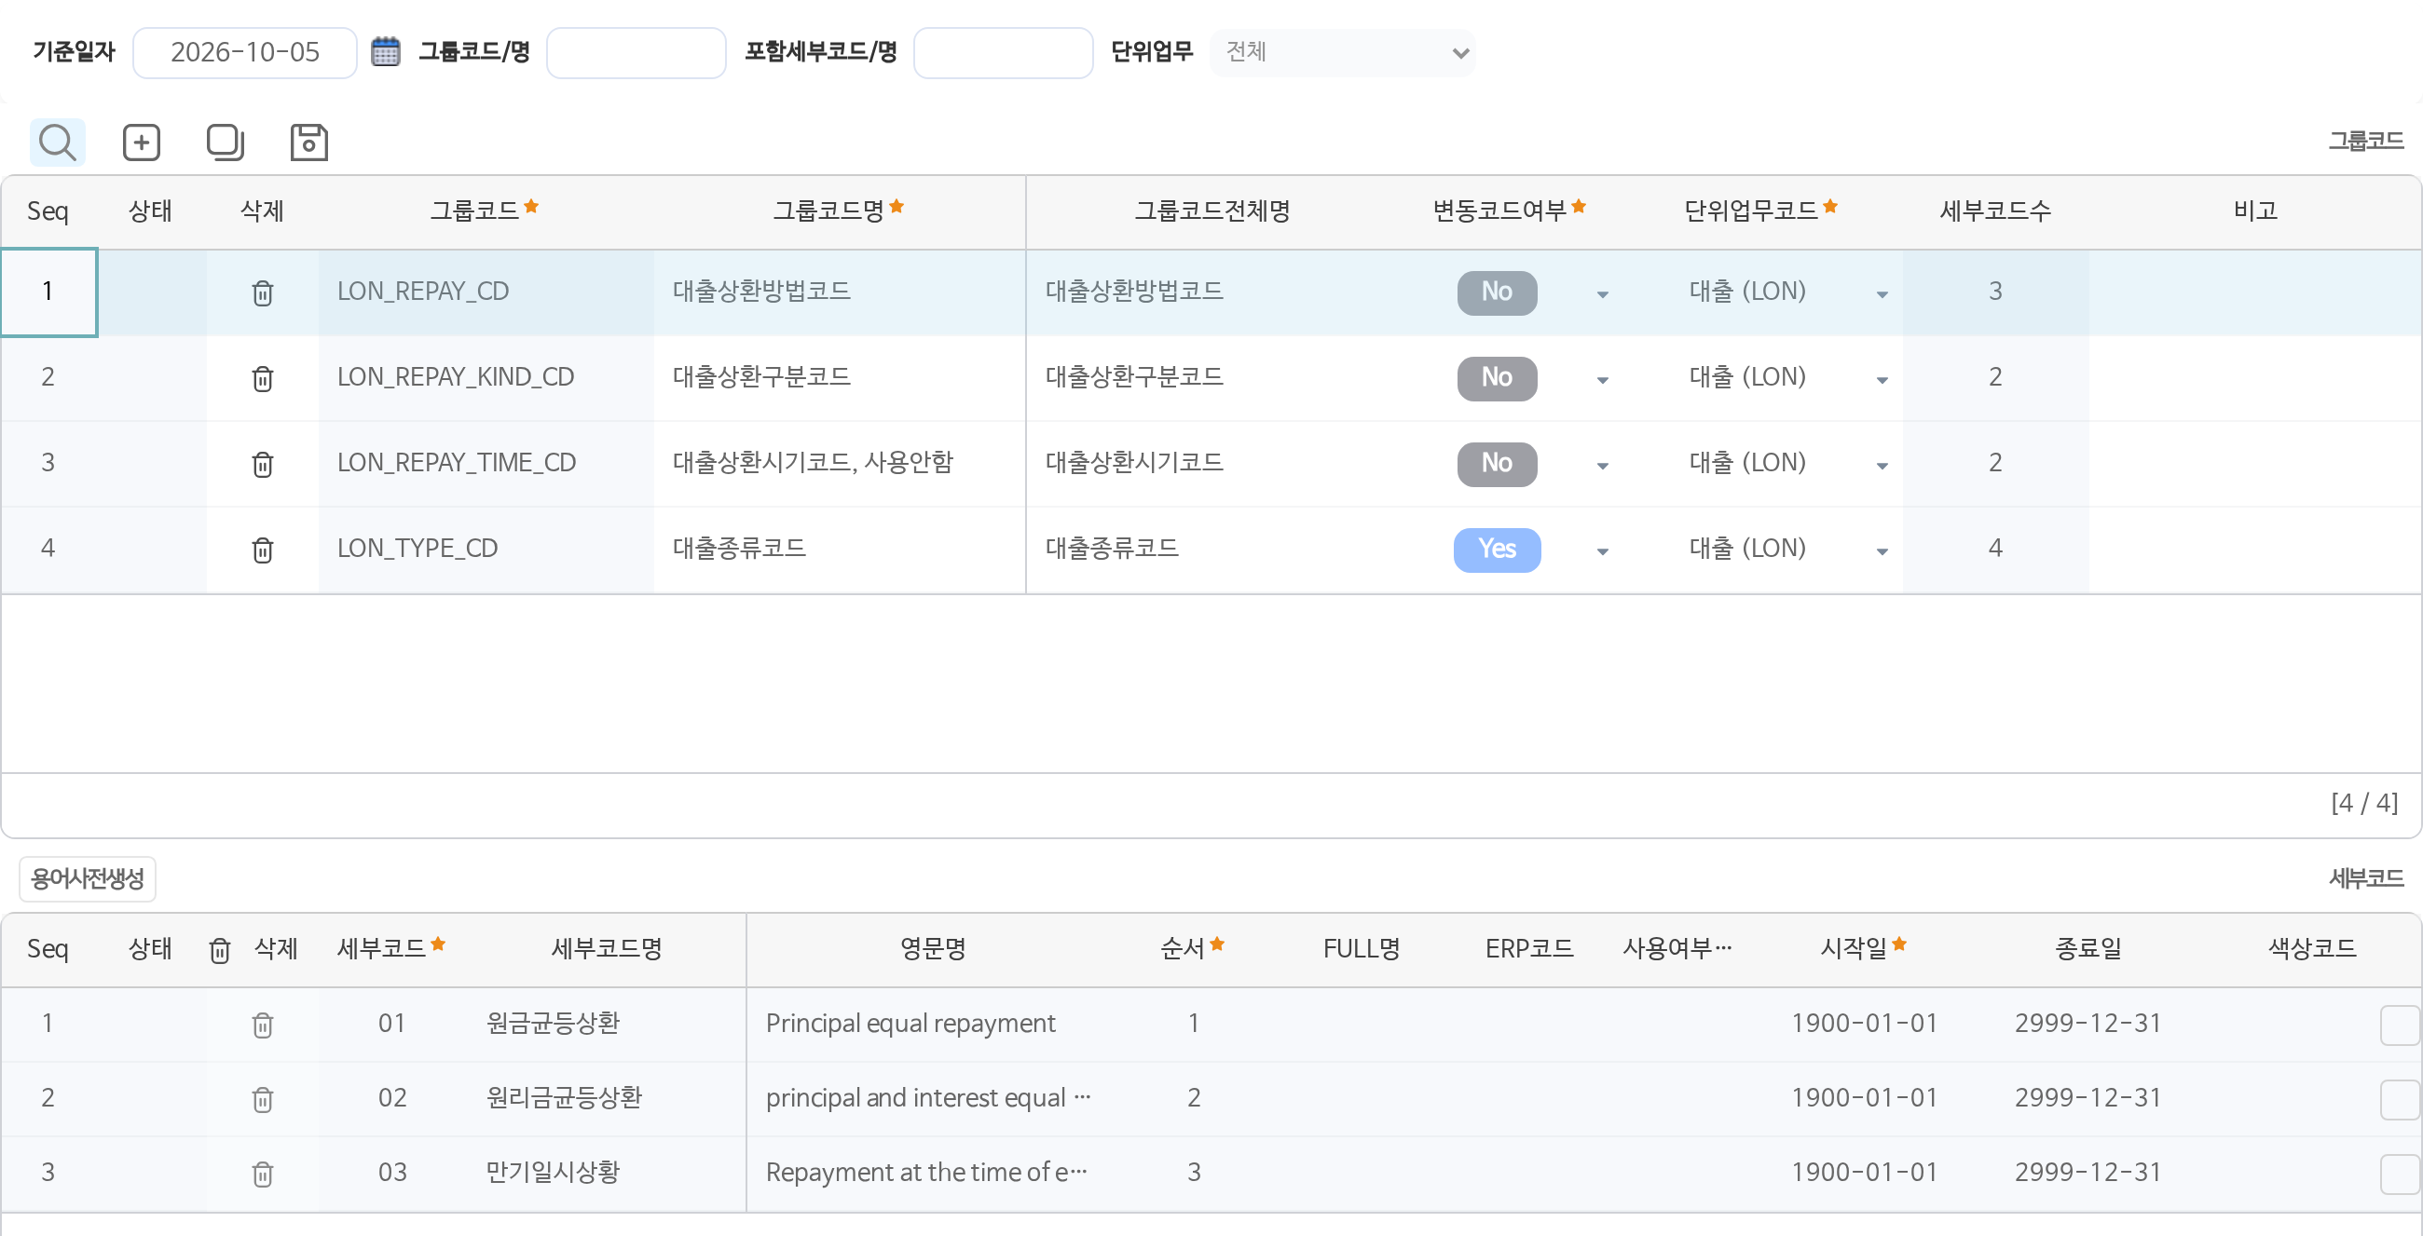Click the save diskette toolbar icon
The image size is (2423, 1236).
coord(308,143)
